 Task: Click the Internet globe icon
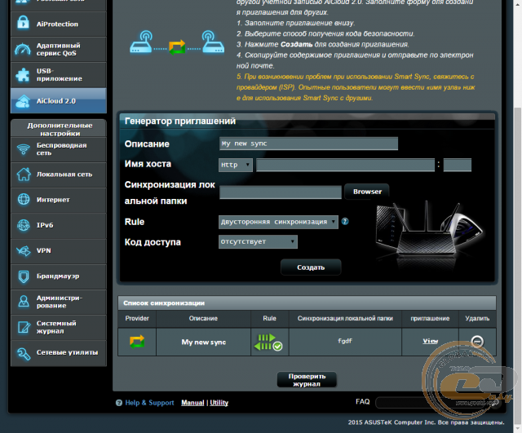[24, 199]
